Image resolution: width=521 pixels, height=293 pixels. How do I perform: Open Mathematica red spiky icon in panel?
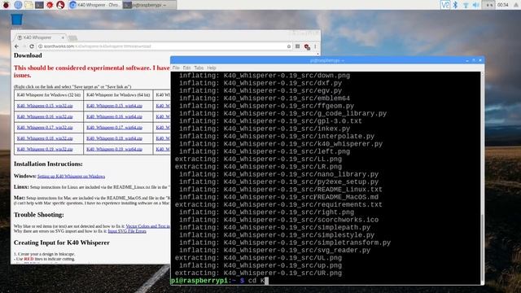coord(50,5)
